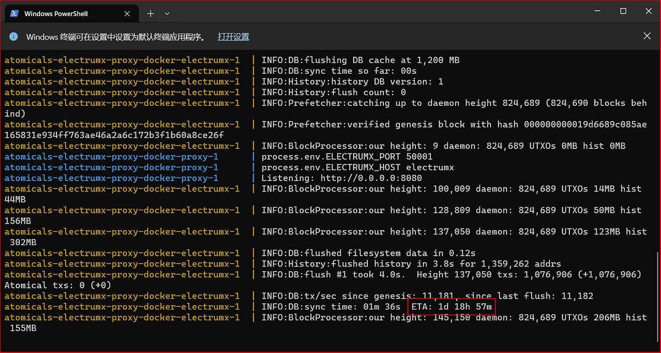This screenshot has height=353, width=661.
Task: Click "flushed history in 3.8s for 1,359,262 addrs"
Action: click(x=446, y=264)
